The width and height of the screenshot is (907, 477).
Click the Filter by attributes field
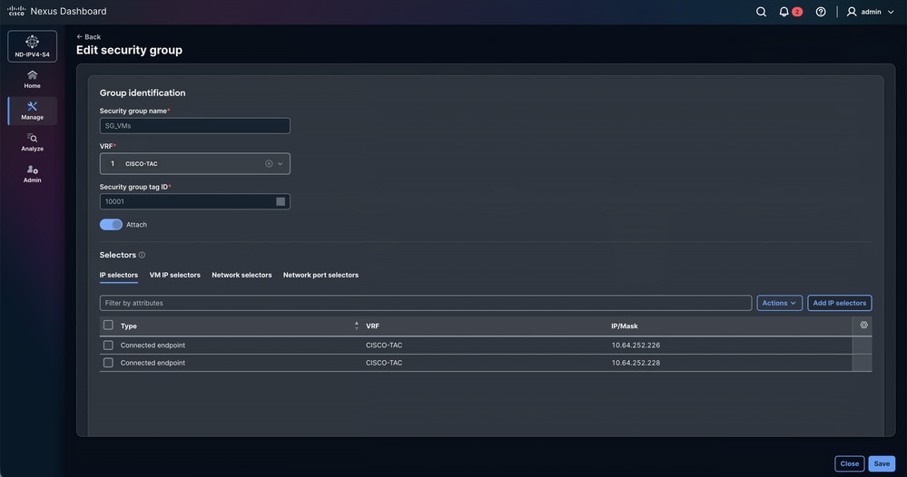click(425, 303)
